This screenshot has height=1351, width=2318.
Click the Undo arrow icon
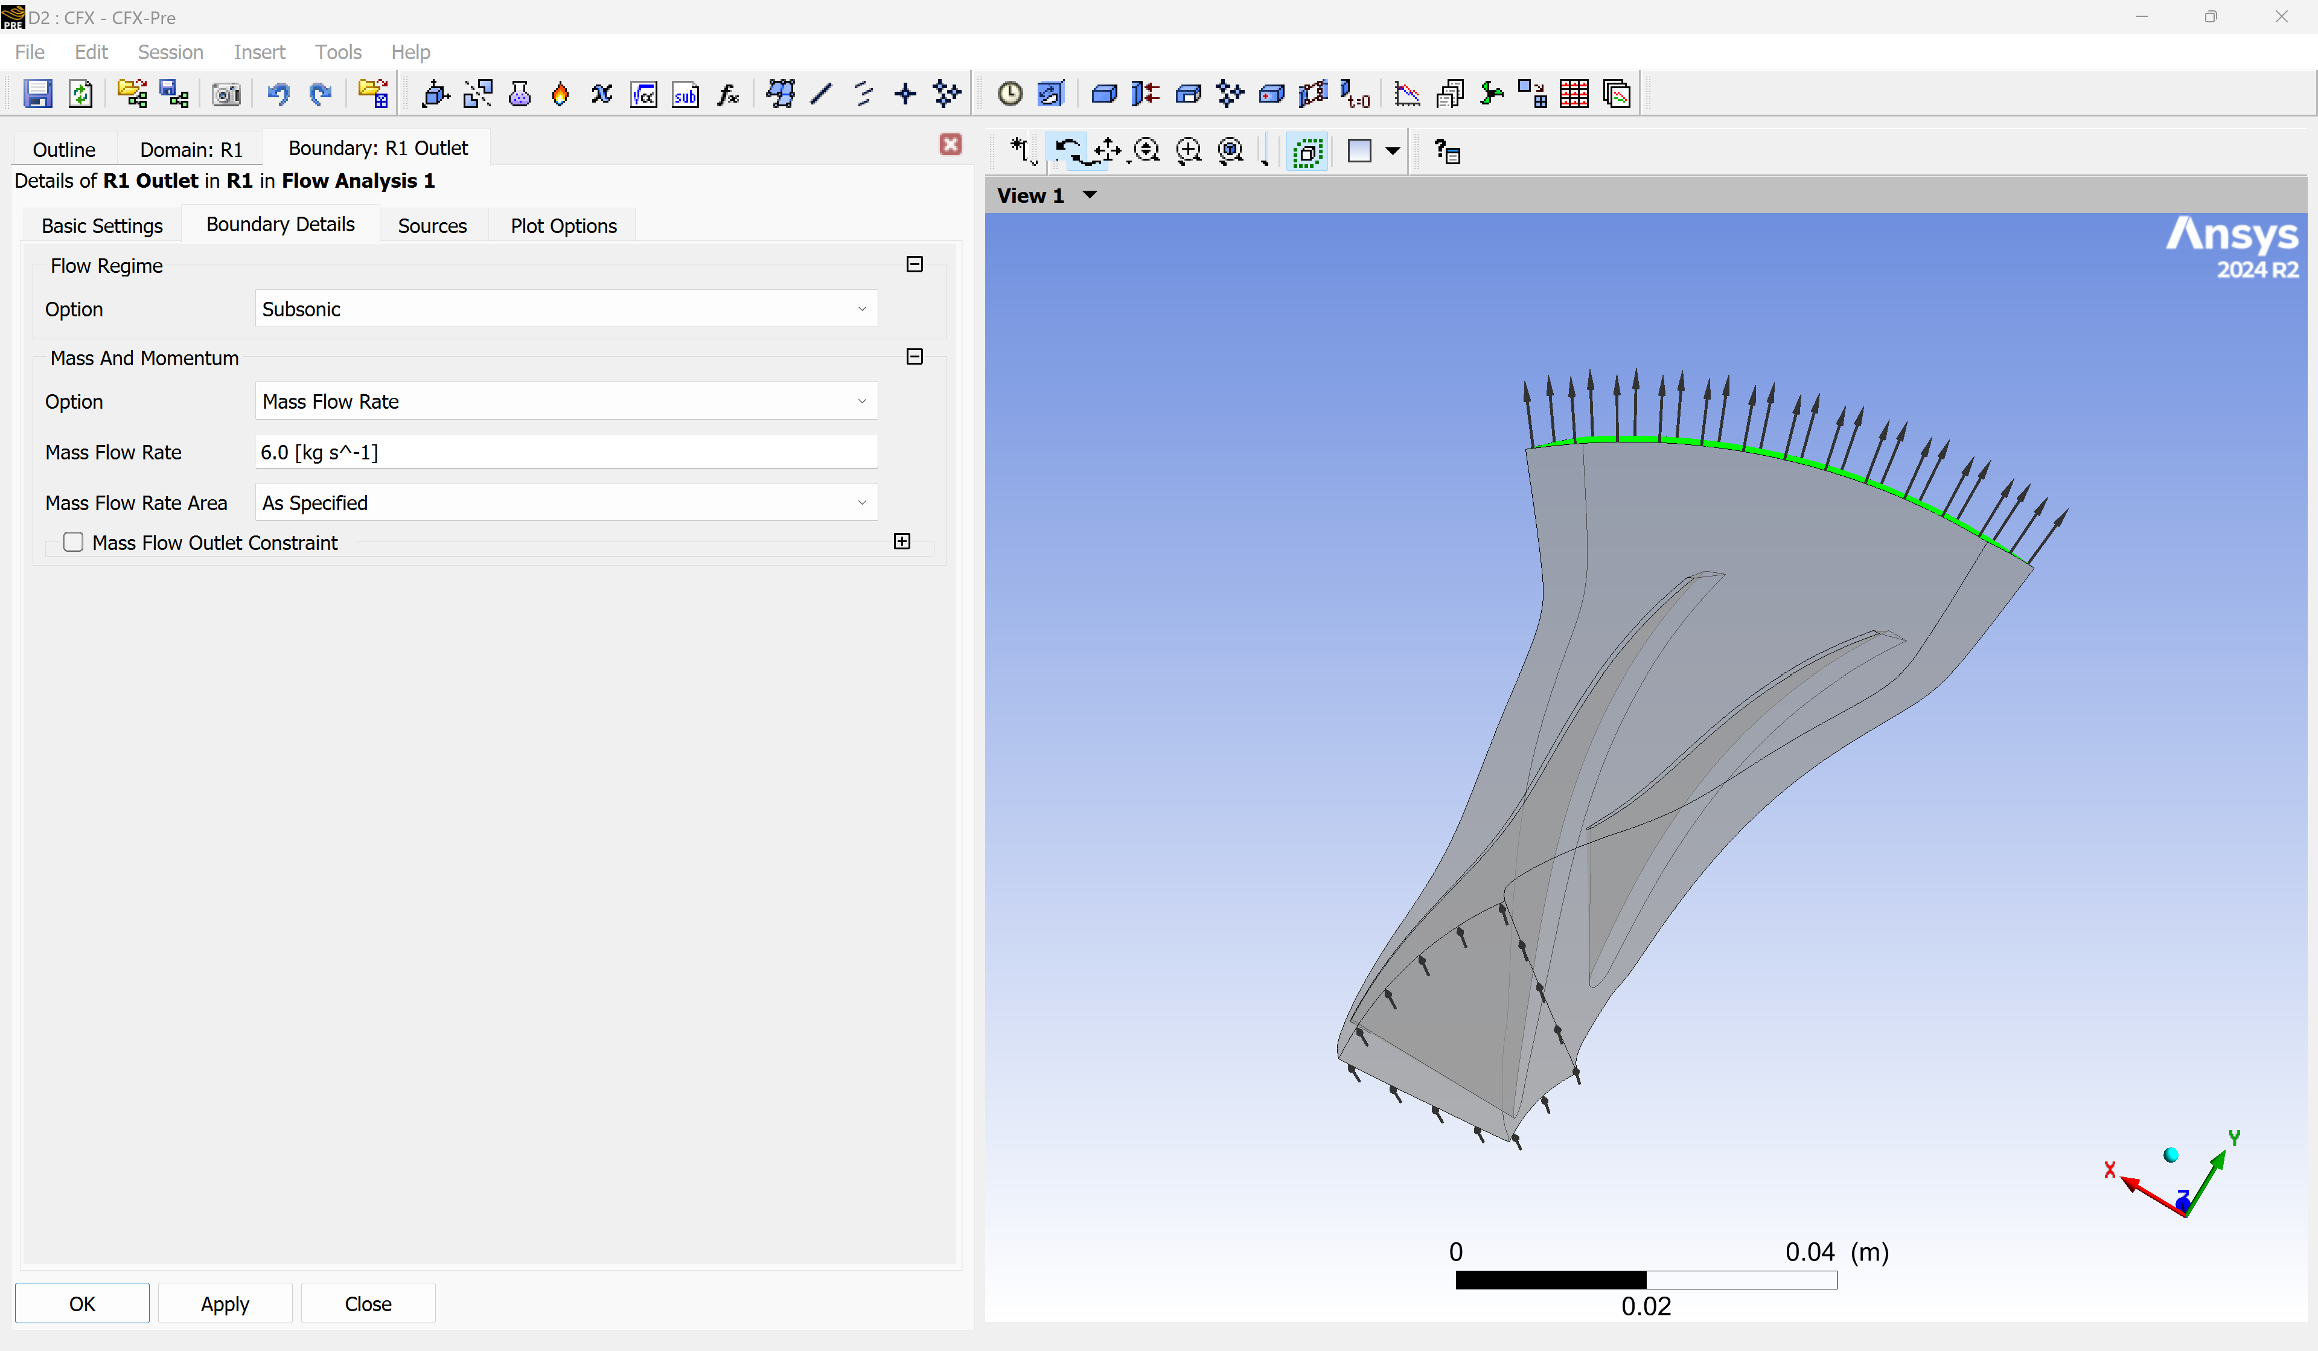[x=278, y=94]
